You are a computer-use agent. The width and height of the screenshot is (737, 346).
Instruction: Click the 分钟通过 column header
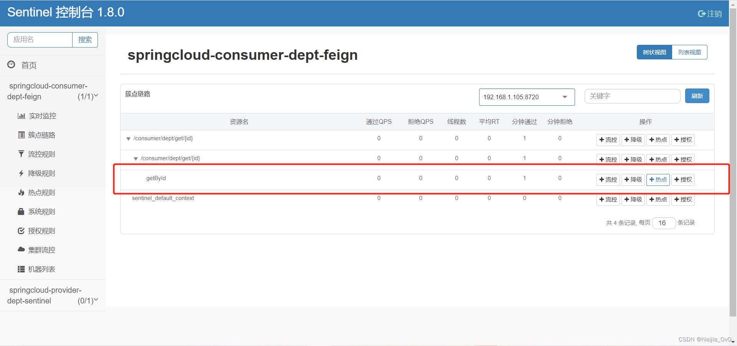[524, 121]
